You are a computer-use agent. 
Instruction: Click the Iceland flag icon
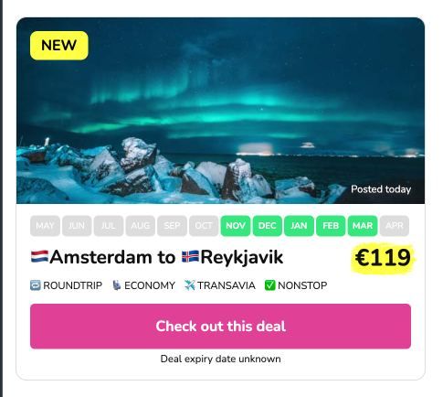(x=190, y=256)
